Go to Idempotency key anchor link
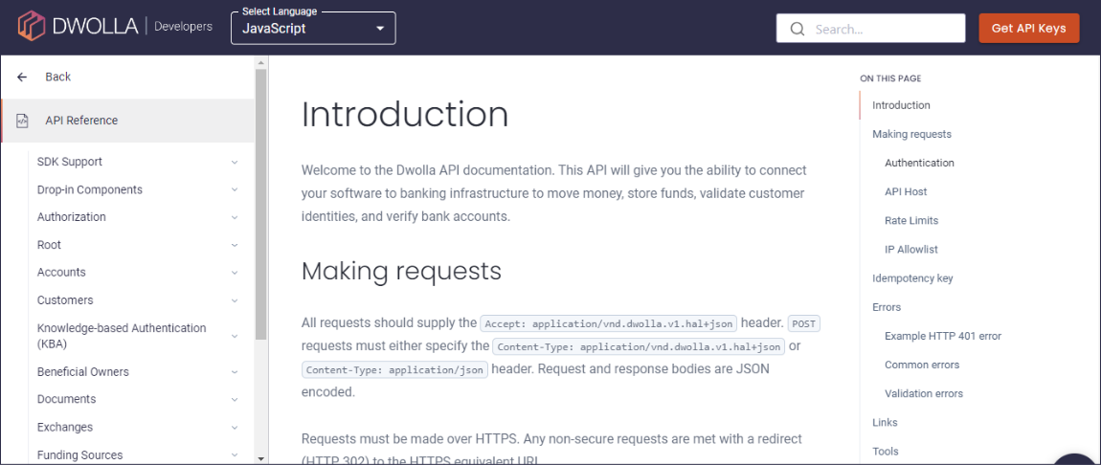 pos(912,278)
